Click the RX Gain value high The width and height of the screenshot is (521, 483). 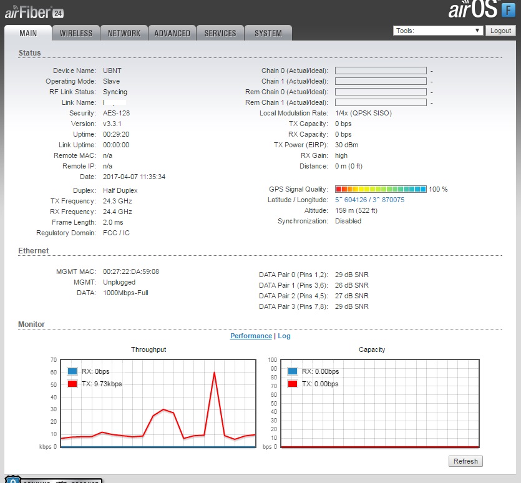[341, 155]
